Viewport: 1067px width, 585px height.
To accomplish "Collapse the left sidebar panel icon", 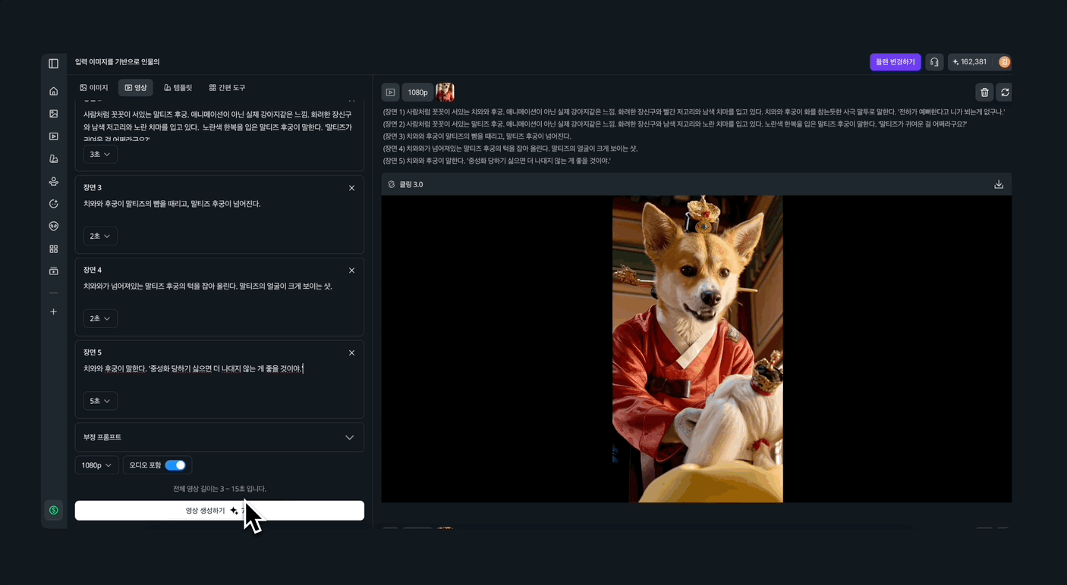I will click(53, 64).
